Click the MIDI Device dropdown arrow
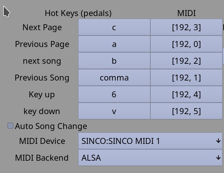The image size is (224, 173). coord(218,141)
